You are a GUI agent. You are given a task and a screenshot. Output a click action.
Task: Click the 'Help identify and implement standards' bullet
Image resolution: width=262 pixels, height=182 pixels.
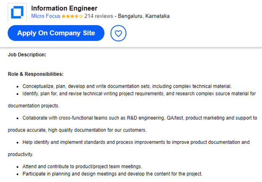[136, 142]
